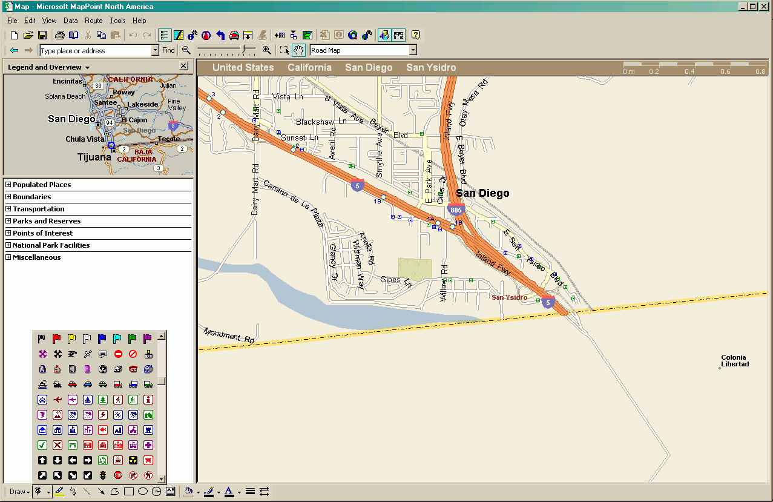Expand the Miscellaneous legend section
Screen dimensions: 773x502
coord(8,257)
